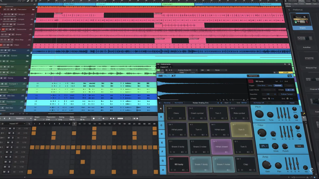Trigger the BD body pad
Viewport: 319px width, 179px height.
pyautogui.click(x=179, y=164)
